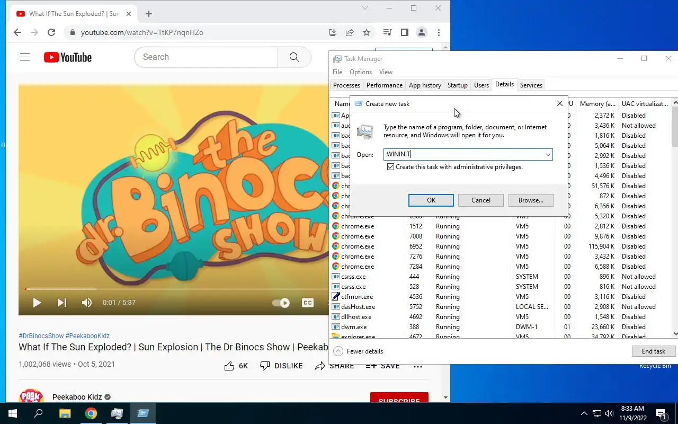Seek on the video progress bar
The height and width of the screenshot is (424, 678).
click(x=176, y=289)
